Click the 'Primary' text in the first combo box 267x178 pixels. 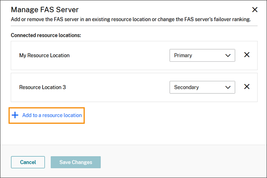point(183,55)
